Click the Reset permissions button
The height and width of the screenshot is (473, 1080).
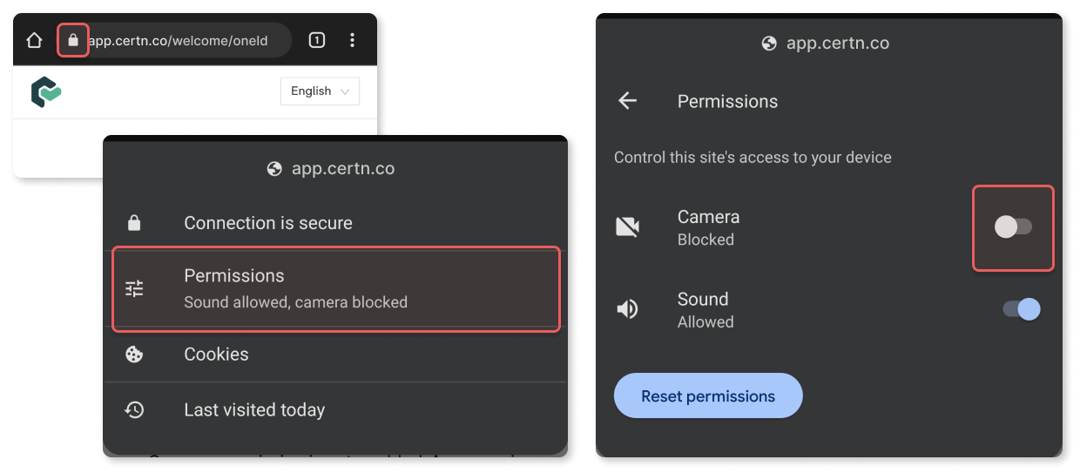708,396
